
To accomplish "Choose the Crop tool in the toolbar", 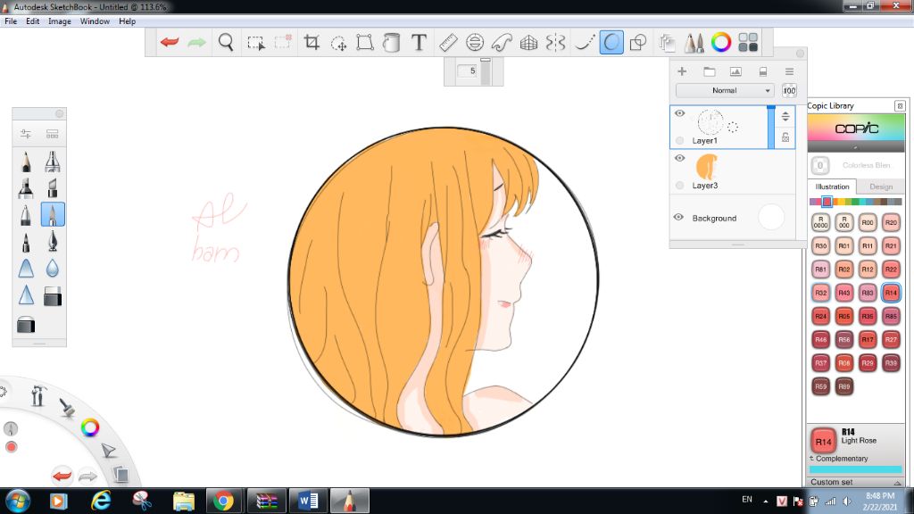I will click(x=312, y=43).
